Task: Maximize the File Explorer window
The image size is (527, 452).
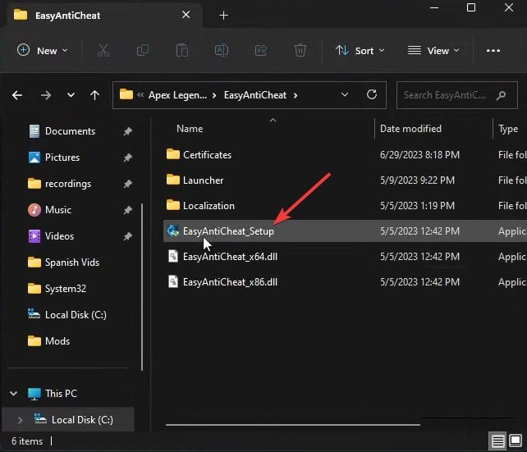Action: (x=471, y=7)
